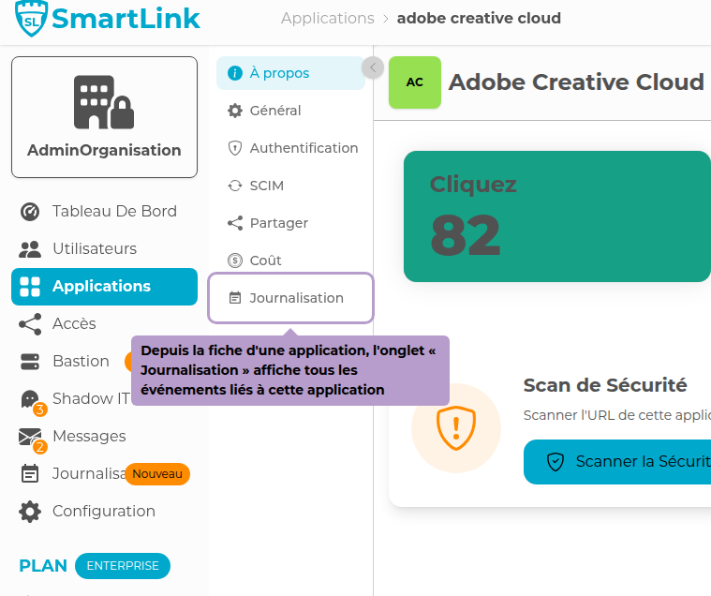Switch to the Authentification tab
This screenshot has width=711, height=596.
(303, 148)
